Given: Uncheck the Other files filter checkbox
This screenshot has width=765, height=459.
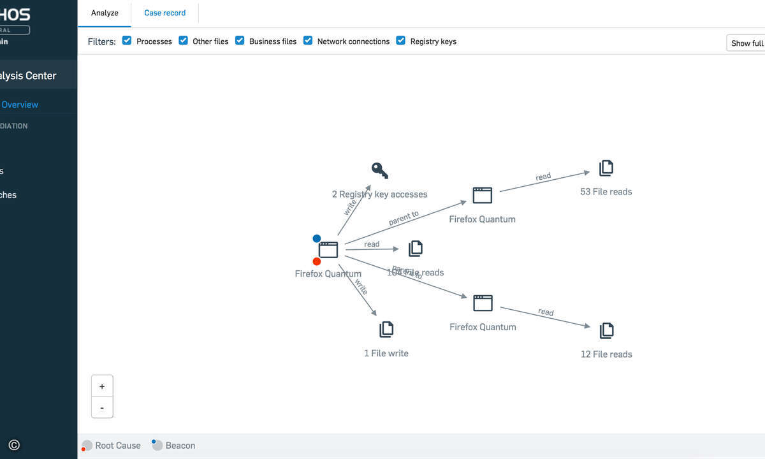Looking at the screenshot, I should 183,40.
